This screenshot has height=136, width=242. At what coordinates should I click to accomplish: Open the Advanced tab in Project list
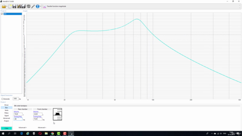(6, 118)
